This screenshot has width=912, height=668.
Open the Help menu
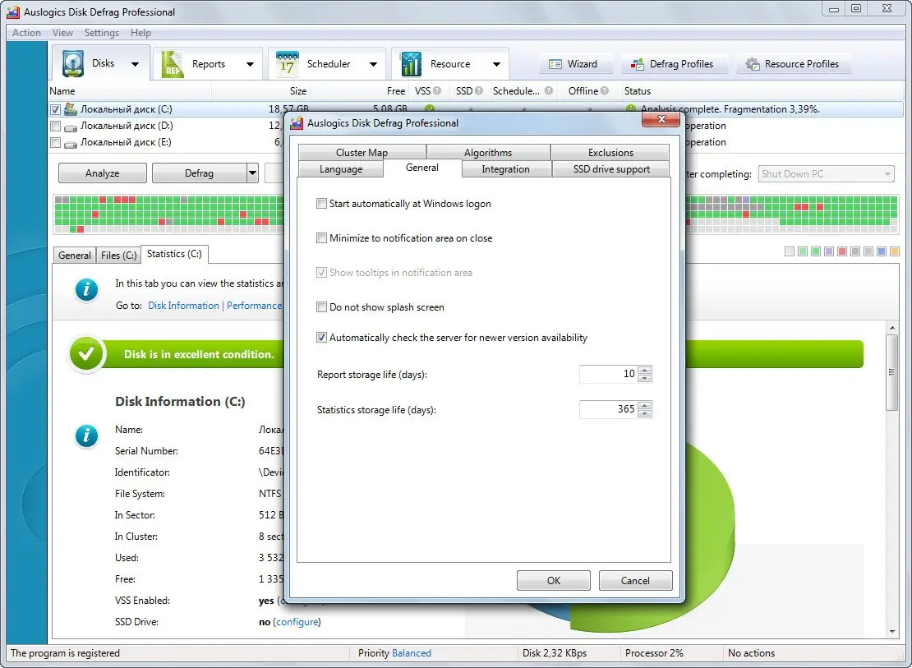point(140,33)
